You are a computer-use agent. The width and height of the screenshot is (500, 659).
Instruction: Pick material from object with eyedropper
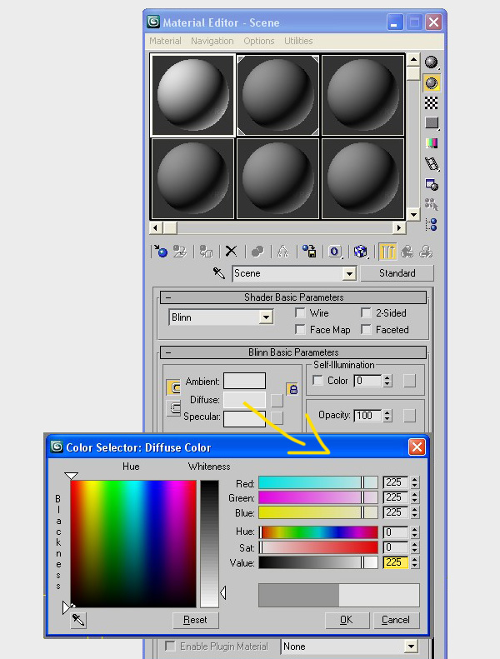pos(219,273)
